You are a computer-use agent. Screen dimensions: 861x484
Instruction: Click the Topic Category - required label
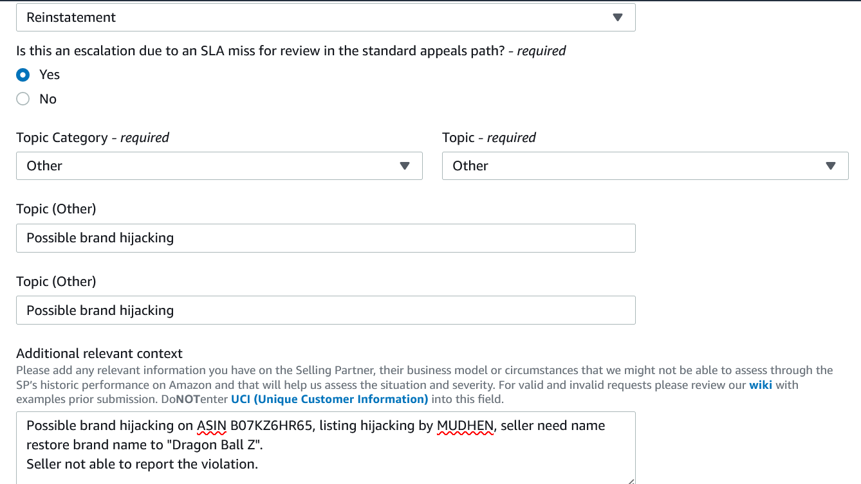pyautogui.click(x=93, y=138)
